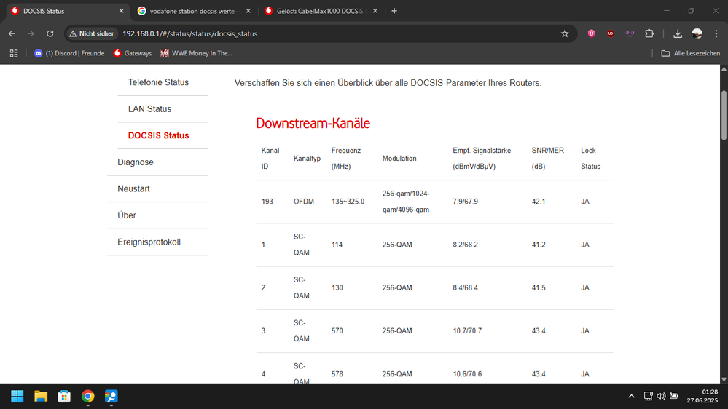Show hidden system tray icons chevron

[x=631, y=396]
